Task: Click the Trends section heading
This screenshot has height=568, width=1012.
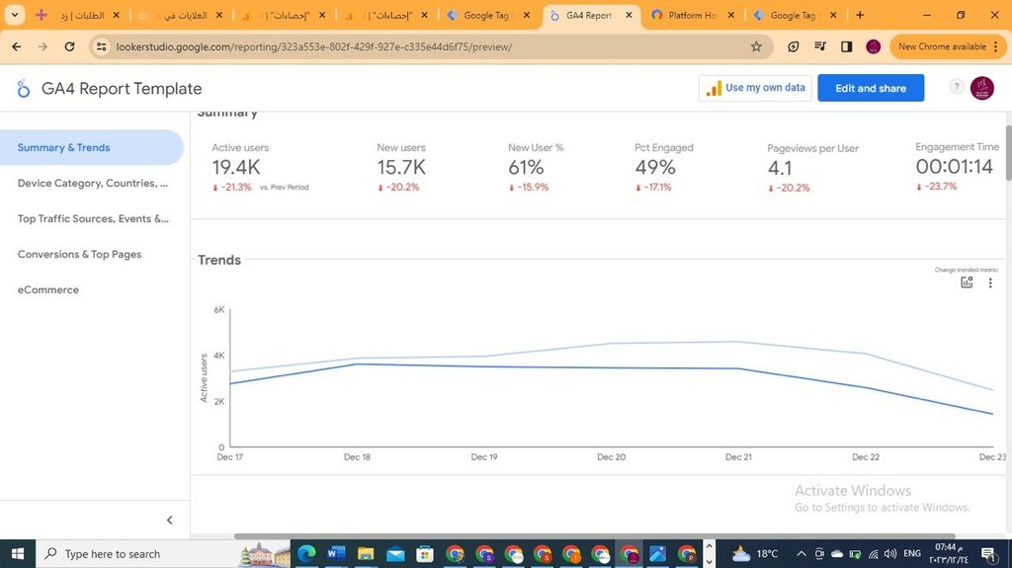Action: [218, 260]
